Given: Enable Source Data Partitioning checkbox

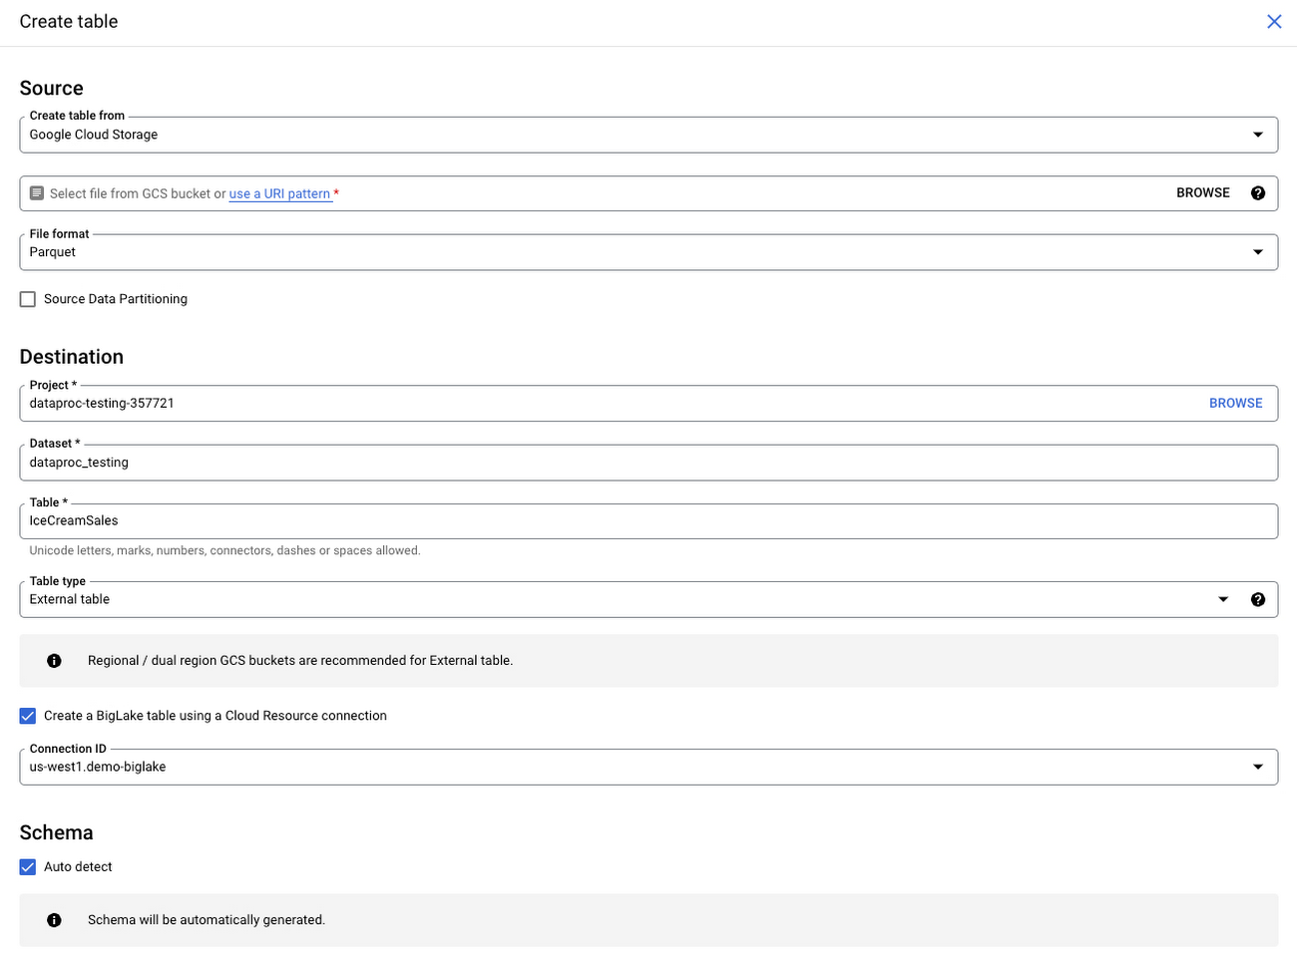Looking at the screenshot, I should click(28, 299).
